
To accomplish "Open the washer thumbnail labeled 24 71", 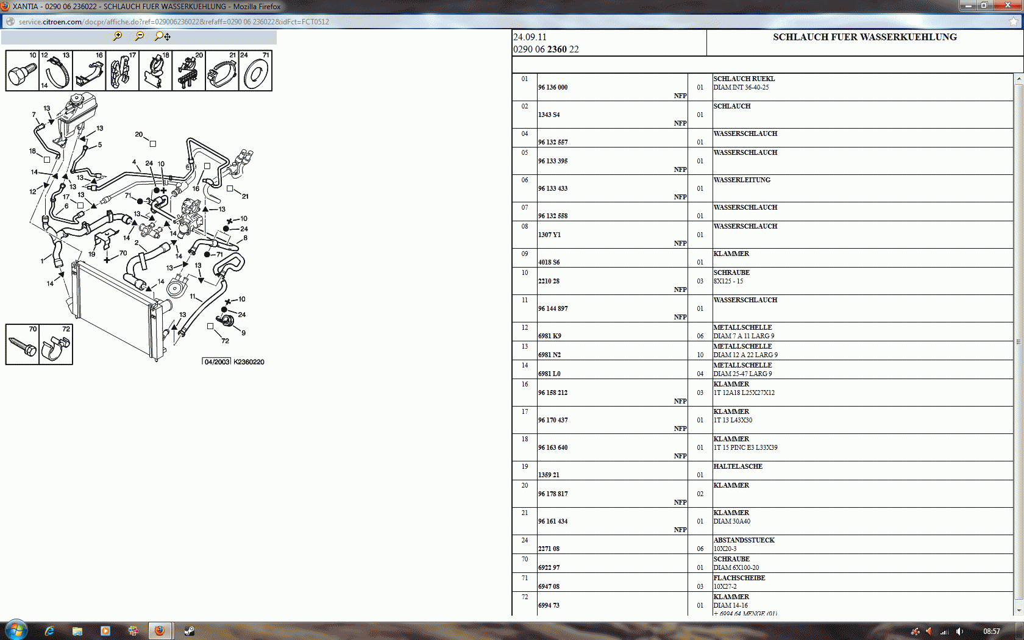I will 255,71.
